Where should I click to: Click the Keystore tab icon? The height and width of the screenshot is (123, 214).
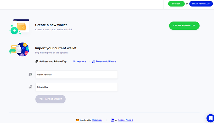click(74, 61)
